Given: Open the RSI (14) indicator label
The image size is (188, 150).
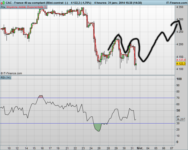Looking at the screenshot, I should point(6,78).
